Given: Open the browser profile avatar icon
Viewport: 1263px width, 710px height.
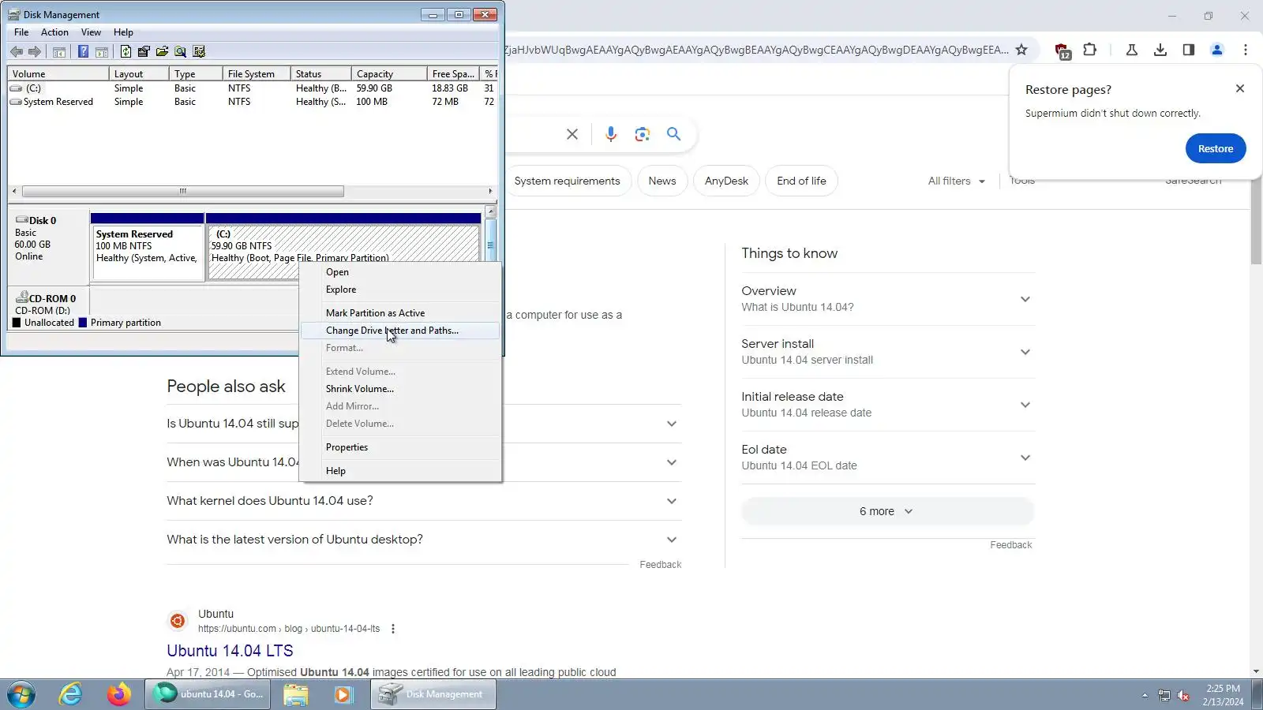Looking at the screenshot, I should tap(1216, 50).
